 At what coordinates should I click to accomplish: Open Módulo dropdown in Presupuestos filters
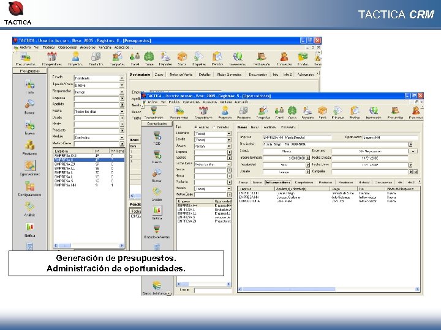[122, 137]
